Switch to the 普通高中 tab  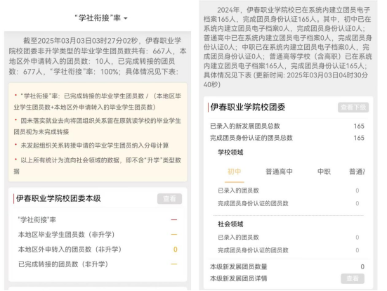pyautogui.click(x=279, y=172)
